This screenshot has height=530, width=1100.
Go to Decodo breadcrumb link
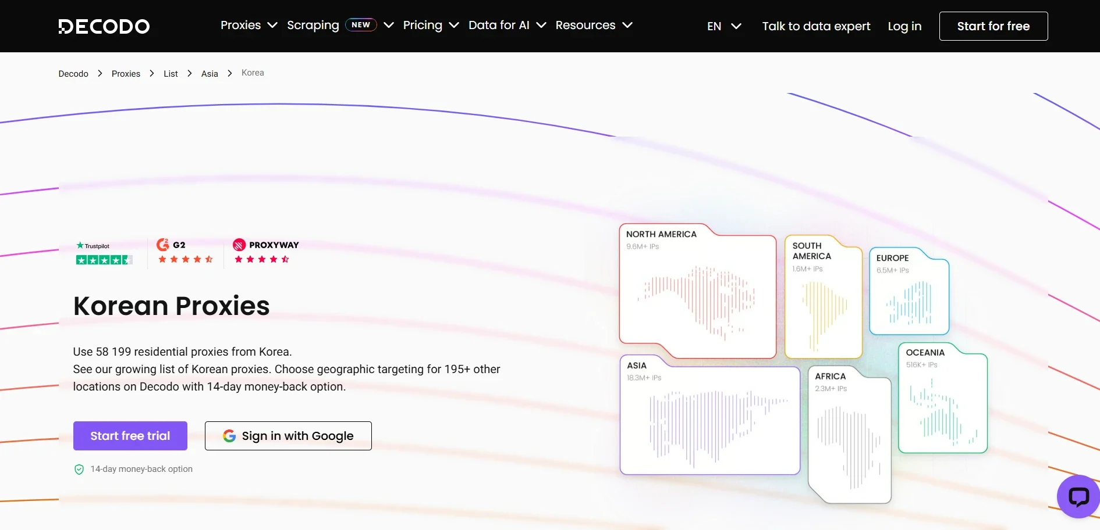[73, 74]
